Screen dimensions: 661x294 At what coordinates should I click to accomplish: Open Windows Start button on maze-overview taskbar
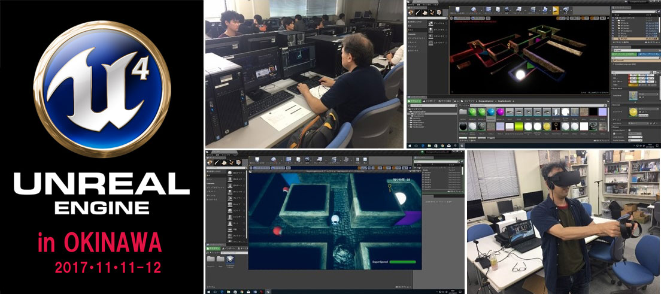(x=410, y=146)
